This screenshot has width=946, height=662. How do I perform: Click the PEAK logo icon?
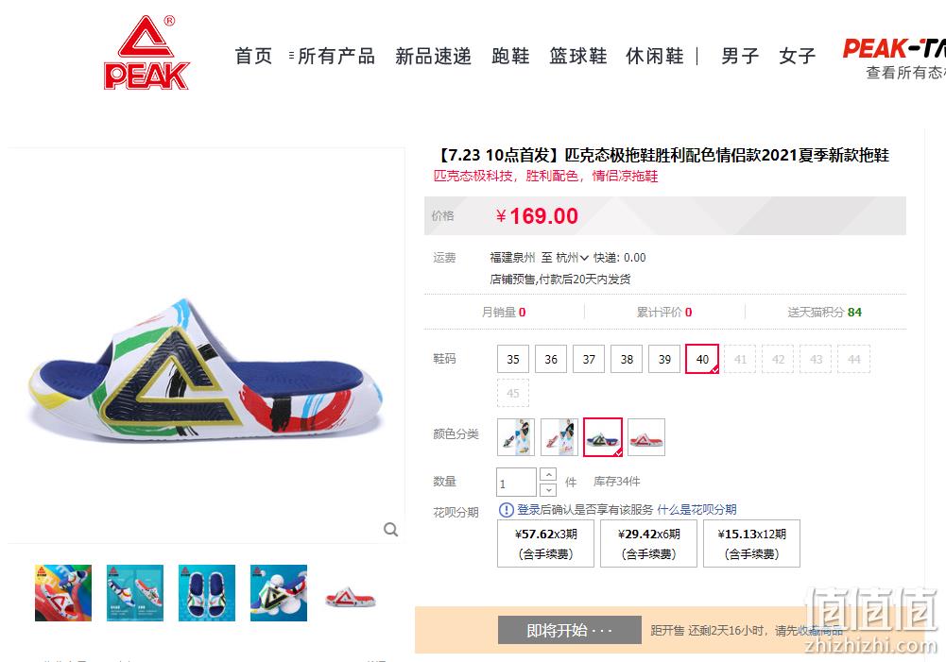(146, 53)
